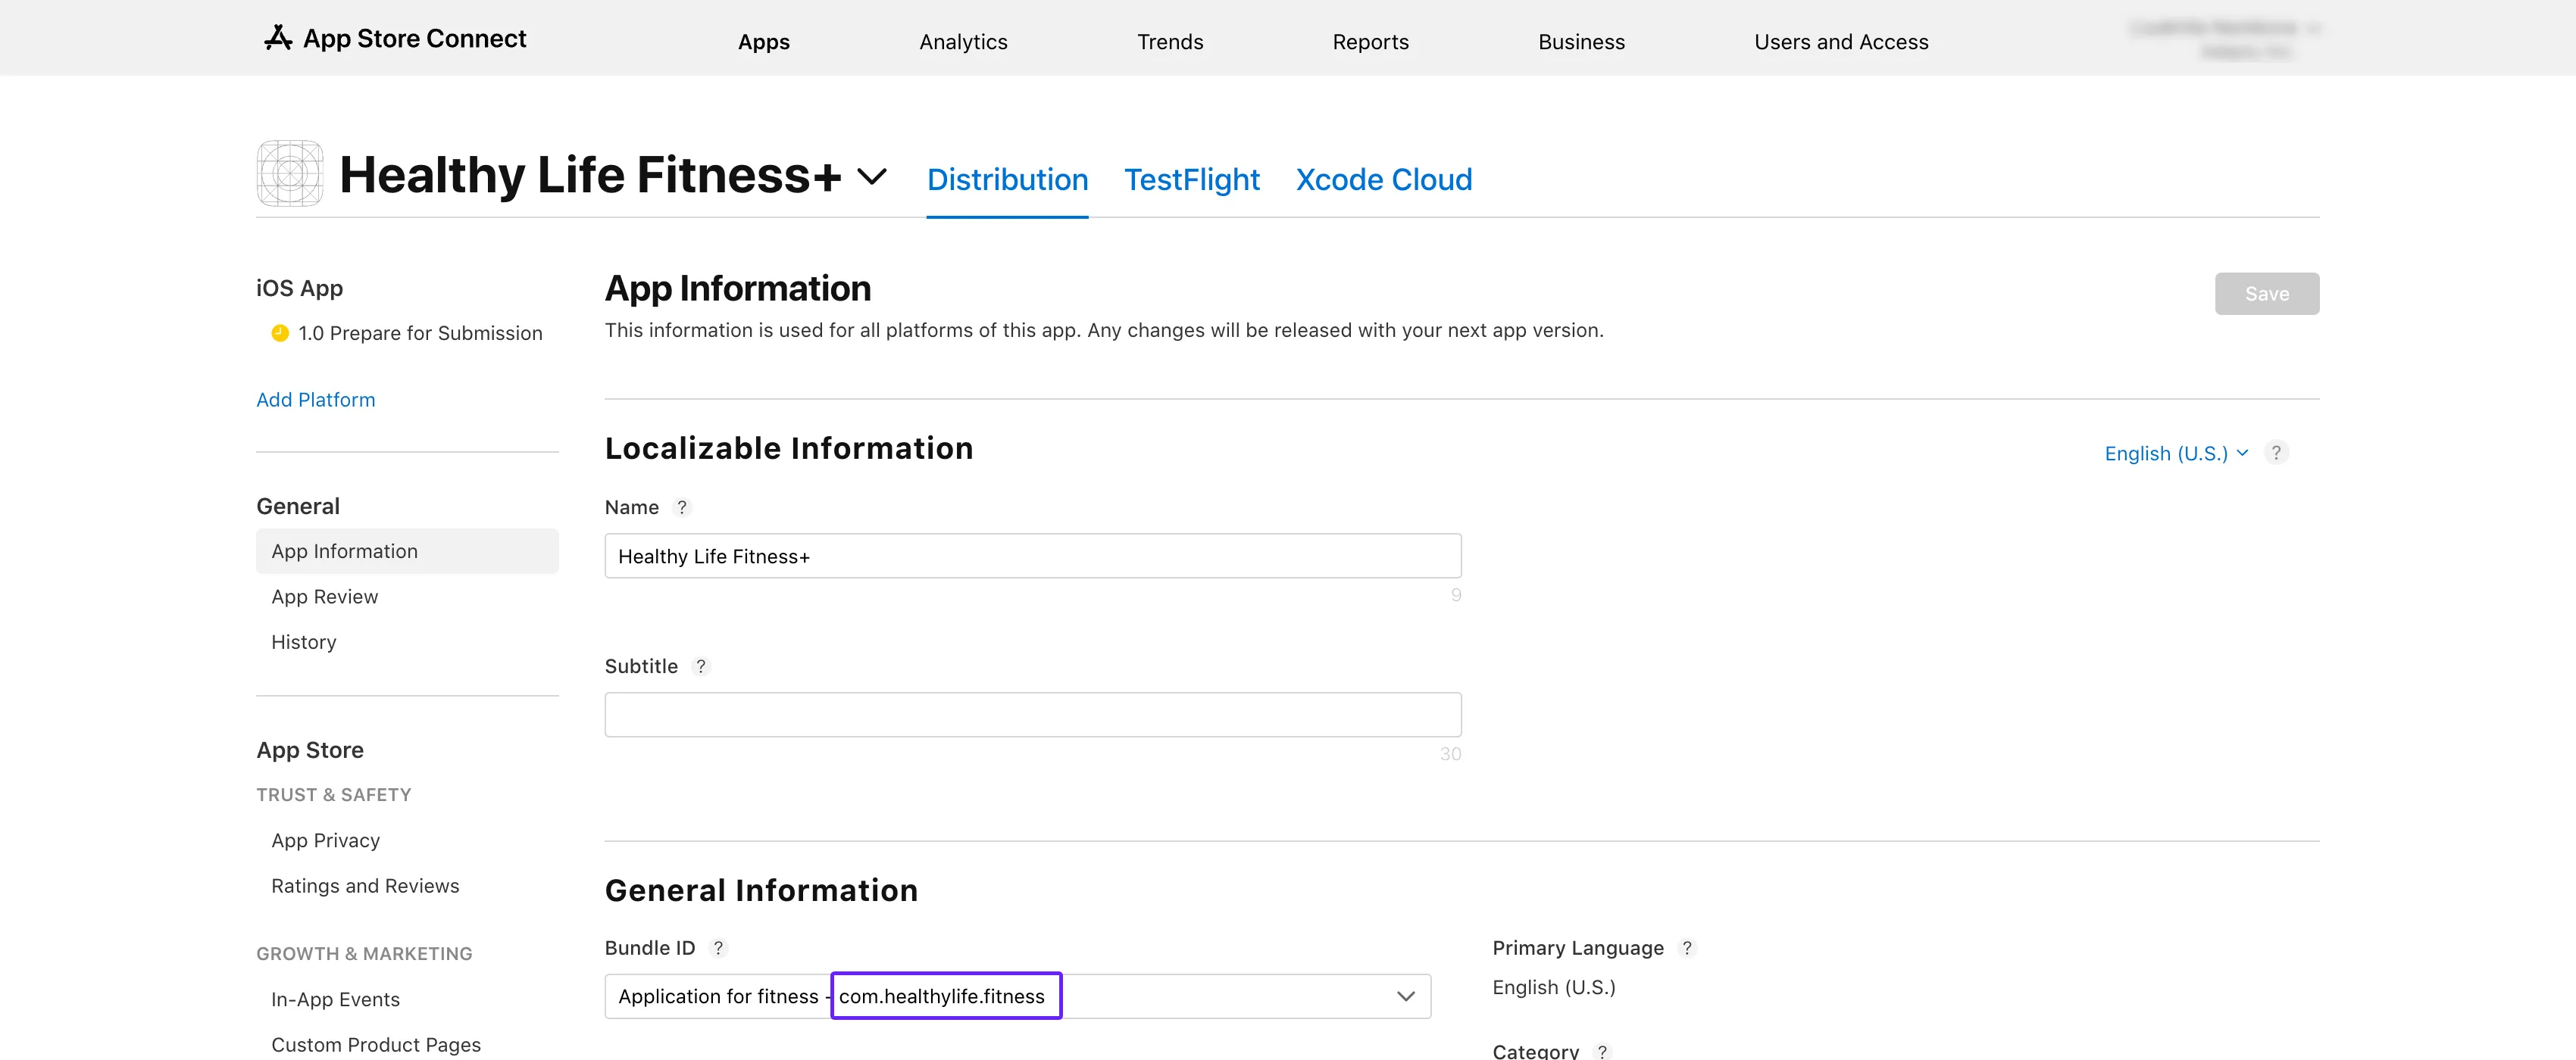Select App Privacy in the sidebar

[x=325, y=840]
